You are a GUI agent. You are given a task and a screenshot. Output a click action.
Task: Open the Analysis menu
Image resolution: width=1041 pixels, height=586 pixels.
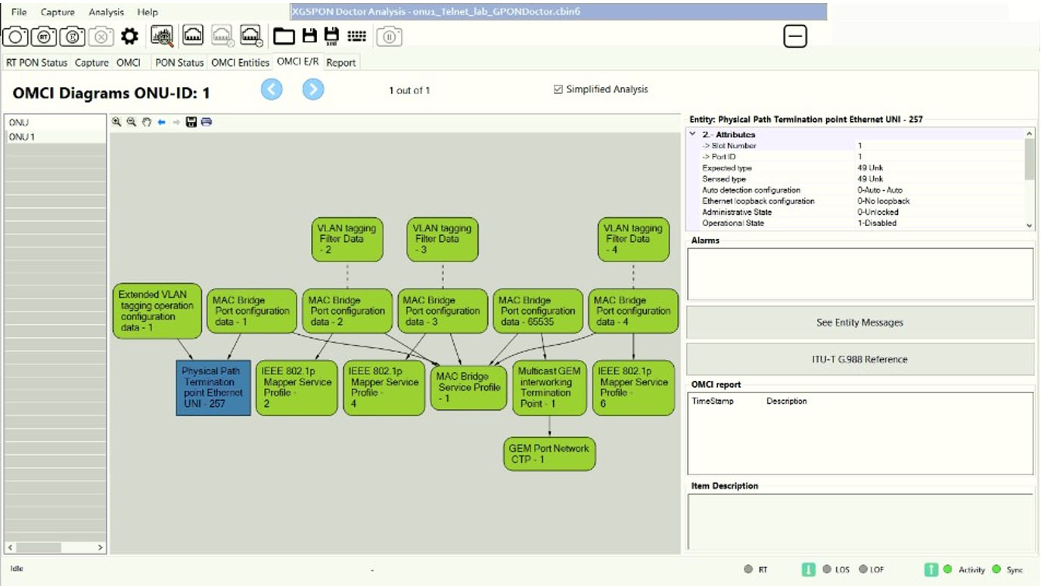point(107,12)
